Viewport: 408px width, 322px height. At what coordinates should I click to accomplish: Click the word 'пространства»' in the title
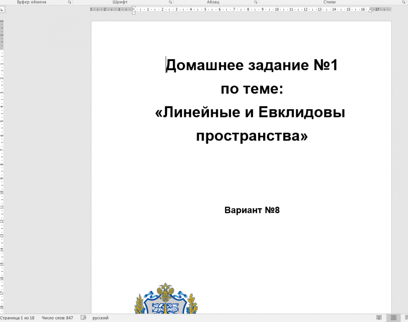coord(252,136)
